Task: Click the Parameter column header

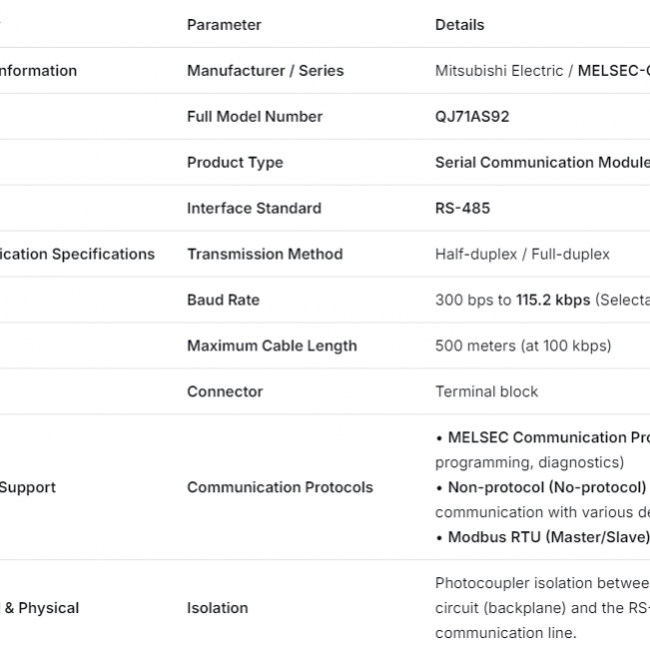Action: 224,25
